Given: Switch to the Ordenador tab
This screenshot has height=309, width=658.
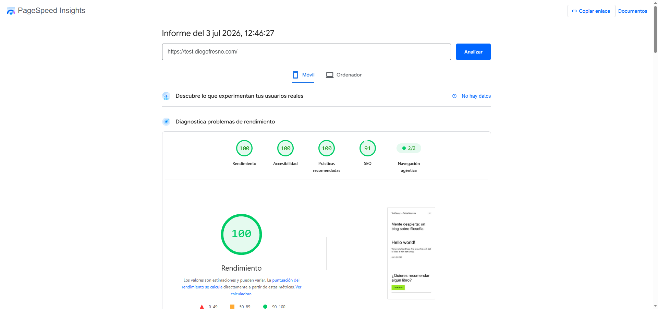Looking at the screenshot, I should (344, 75).
